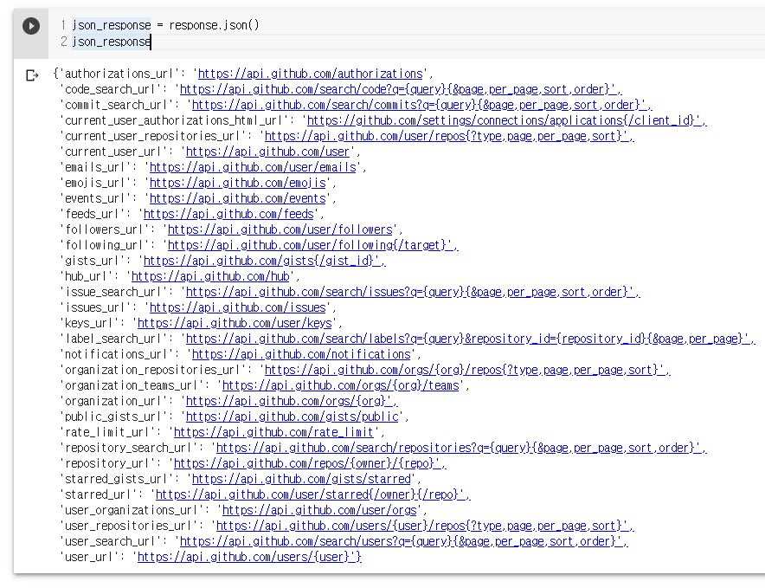Open the user/following target link
Viewport: 765px width, 588px height.
(x=312, y=245)
